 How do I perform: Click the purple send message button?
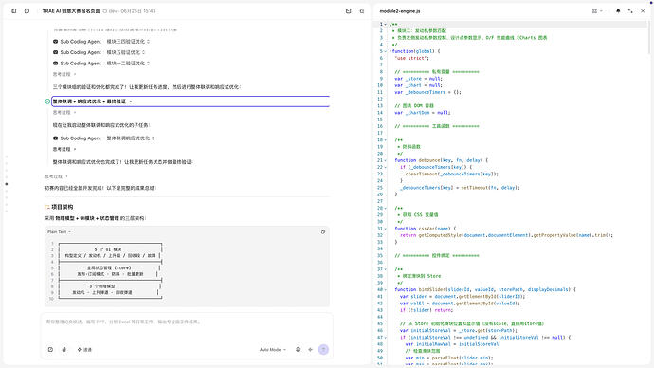[x=323, y=350]
